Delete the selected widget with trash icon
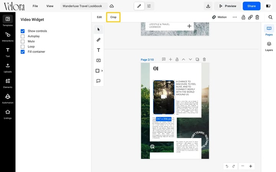The width and height of the screenshot is (276, 172). pos(257,17)
